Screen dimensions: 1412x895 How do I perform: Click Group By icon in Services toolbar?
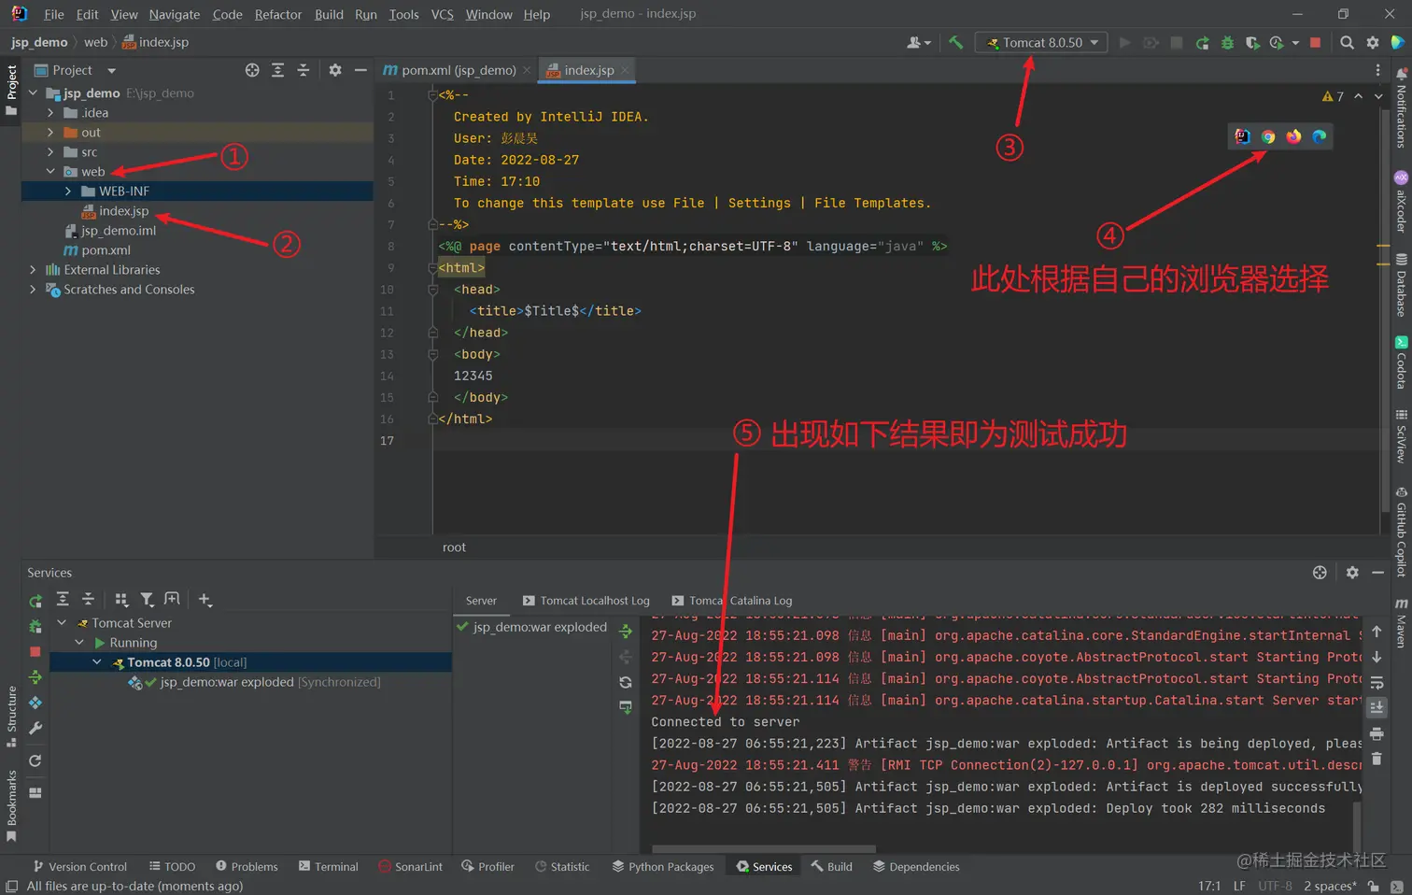pos(121,600)
